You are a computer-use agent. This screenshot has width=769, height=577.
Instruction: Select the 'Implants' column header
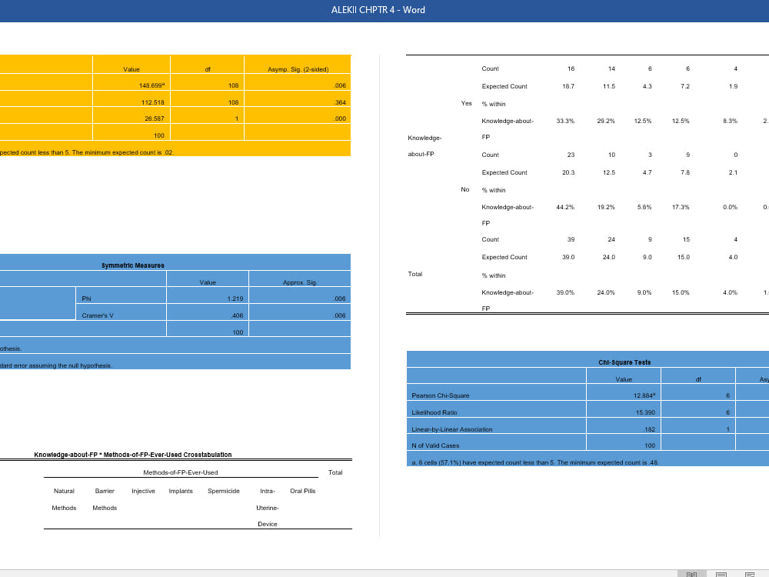[181, 491]
